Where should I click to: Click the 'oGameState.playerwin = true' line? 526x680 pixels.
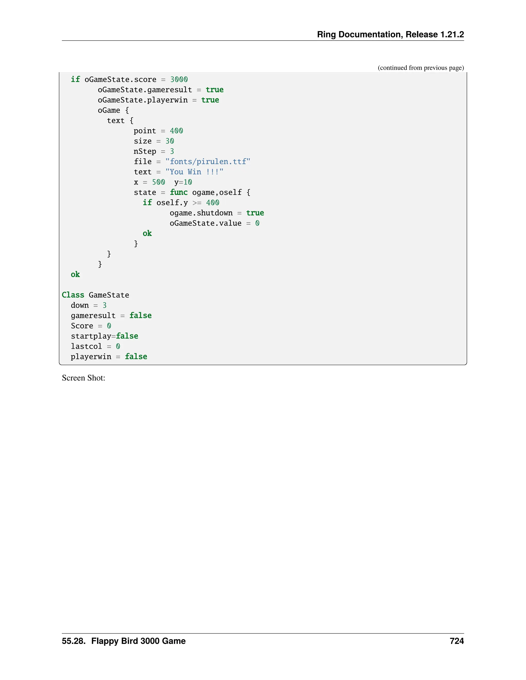click(x=158, y=100)
